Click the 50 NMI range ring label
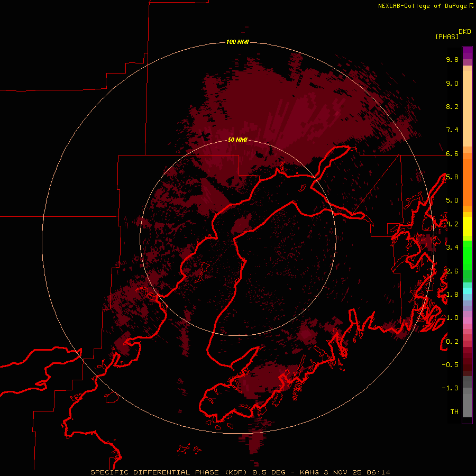The image size is (476, 476). [237, 140]
